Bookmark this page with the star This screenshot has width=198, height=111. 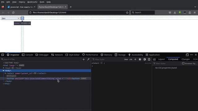[127, 13]
